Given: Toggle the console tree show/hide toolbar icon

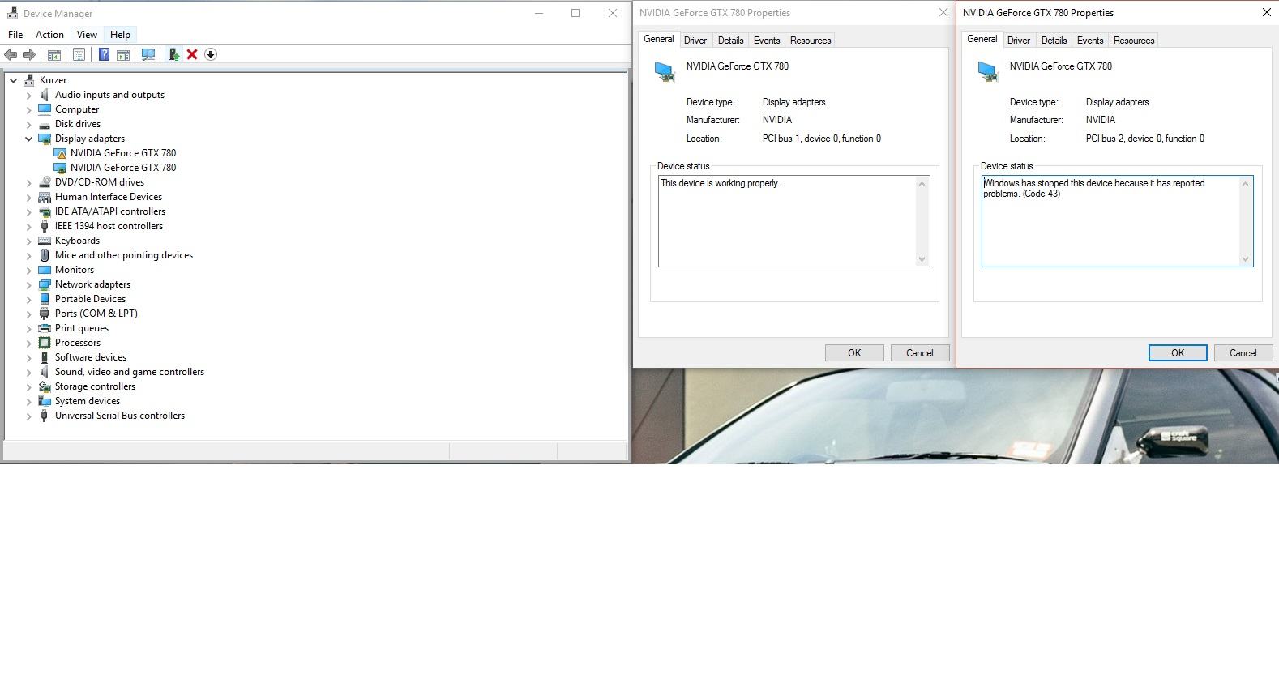Looking at the screenshot, I should click(x=54, y=54).
